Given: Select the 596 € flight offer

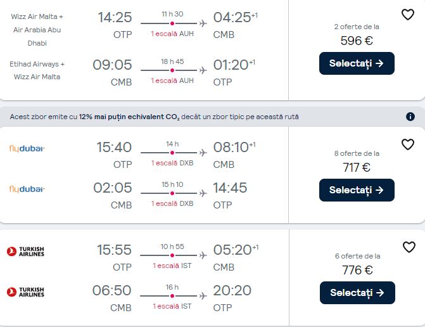Looking at the screenshot, I should click(x=357, y=63).
